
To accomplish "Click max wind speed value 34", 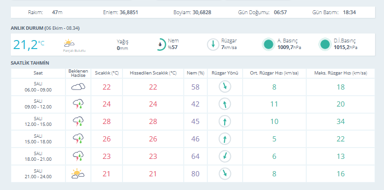I will coord(341,122).
